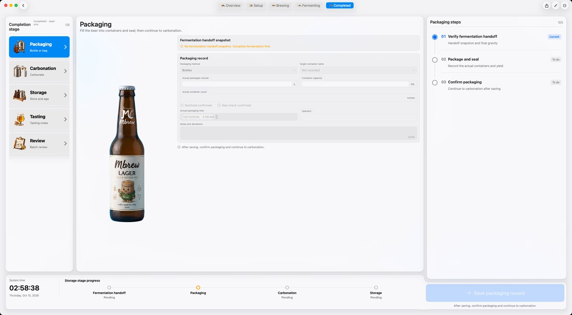The width and height of the screenshot is (572, 315).
Task: Expand the Storage stage chevron
Action: click(65, 95)
